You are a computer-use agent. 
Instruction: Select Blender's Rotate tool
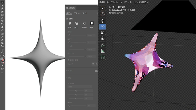pos(103,27)
